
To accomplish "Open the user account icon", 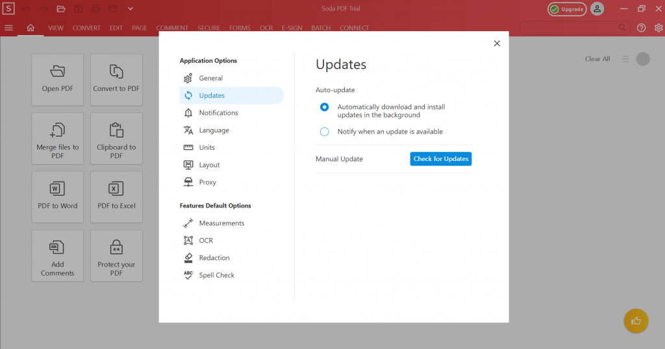I will (597, 9).
